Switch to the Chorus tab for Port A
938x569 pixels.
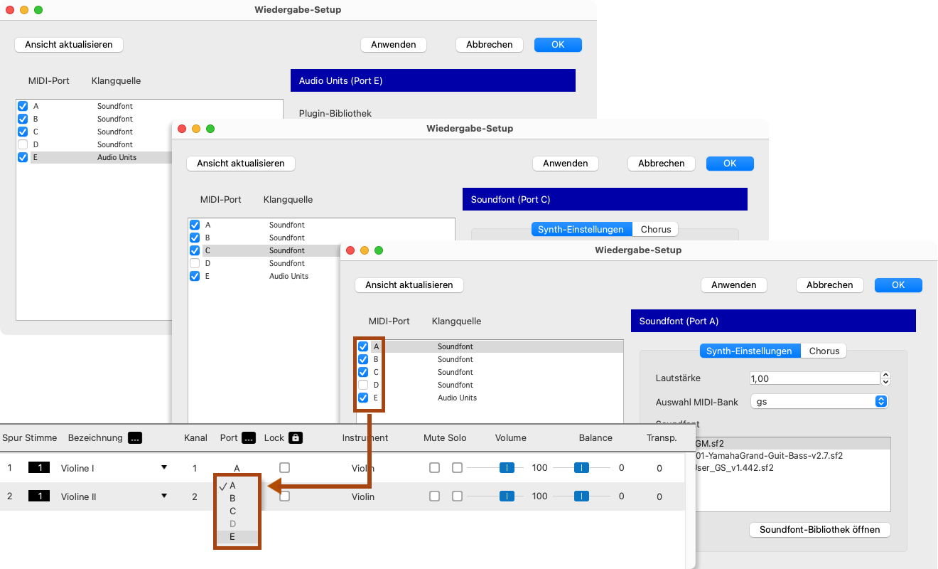[824, 351]
